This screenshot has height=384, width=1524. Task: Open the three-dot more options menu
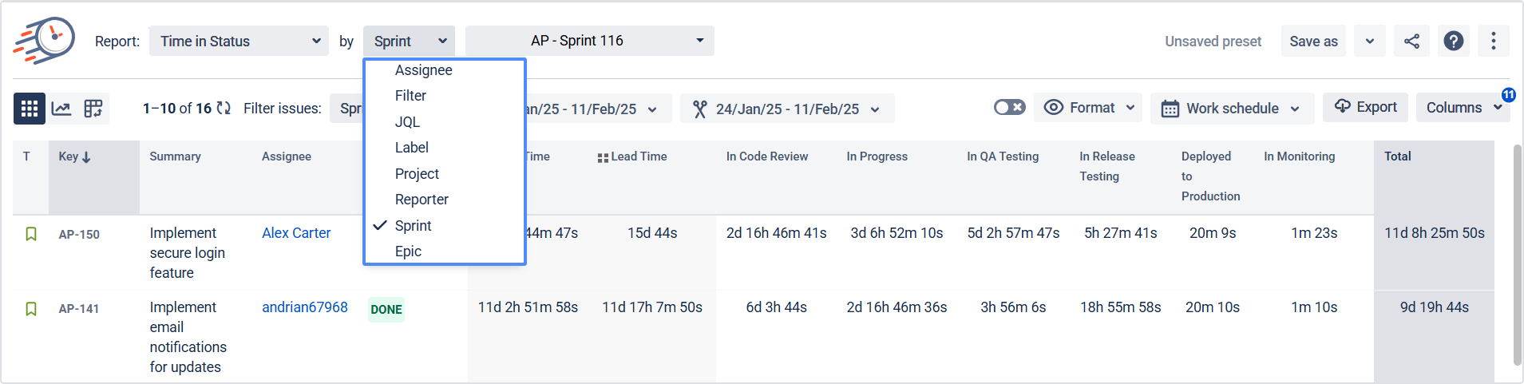tap(1493, 42)
